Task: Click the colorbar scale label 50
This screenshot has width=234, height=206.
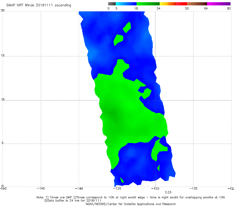Action: point(187,9)
